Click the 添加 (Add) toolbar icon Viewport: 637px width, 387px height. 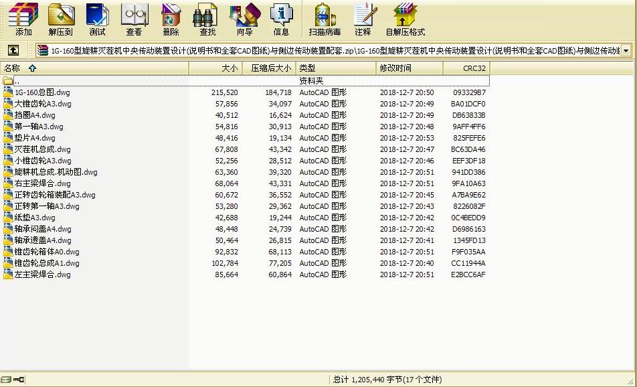click(x=23, y=18)
